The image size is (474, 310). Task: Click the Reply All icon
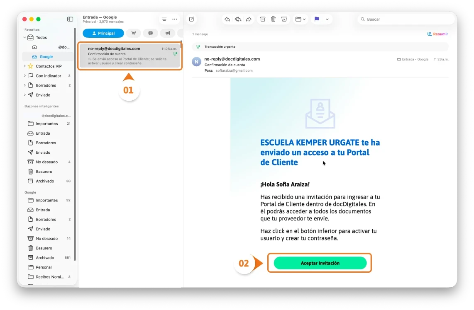237,19
